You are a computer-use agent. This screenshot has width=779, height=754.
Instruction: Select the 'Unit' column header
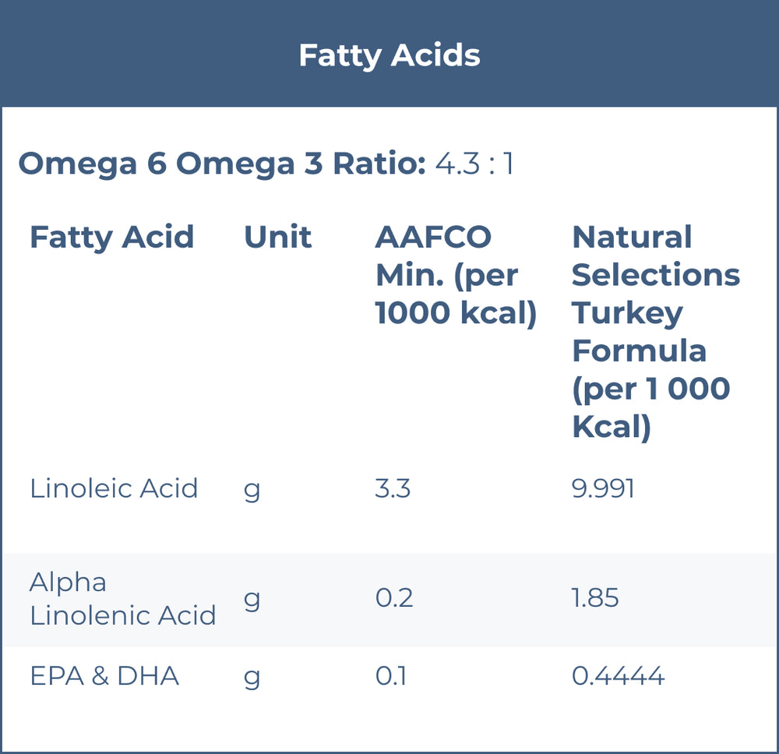tap(277, 237)
